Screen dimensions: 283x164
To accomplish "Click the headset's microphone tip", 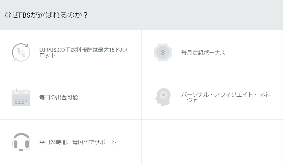I will coord(21,150).
